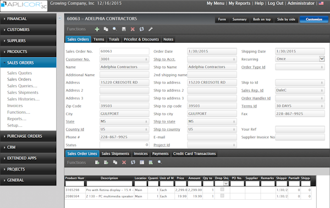
Task: Click the Help link in header
Action: (x=259, y=3)
